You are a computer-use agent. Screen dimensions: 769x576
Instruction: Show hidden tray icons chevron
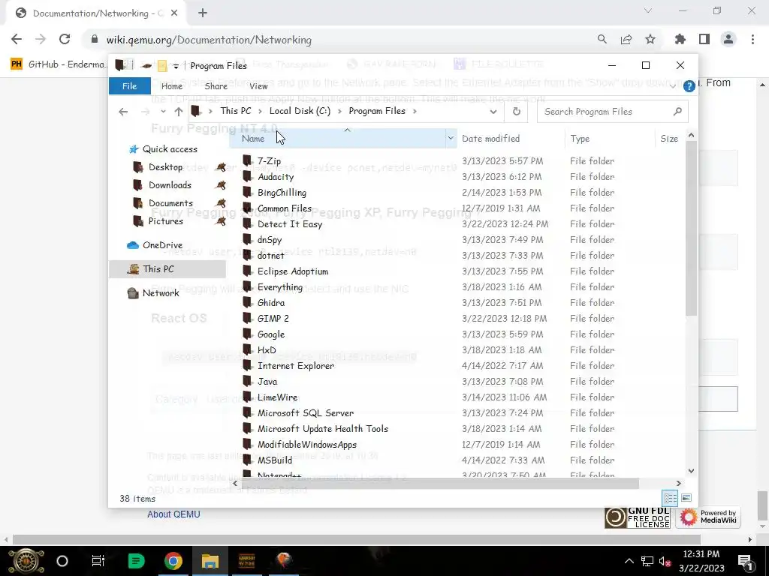pos(629,561)
